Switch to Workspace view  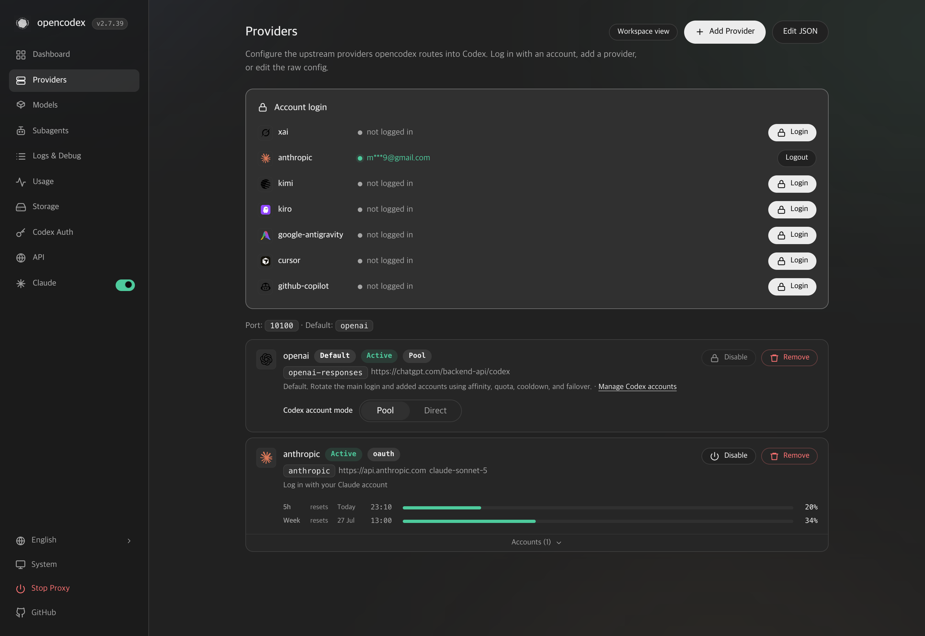pos(643,32)
